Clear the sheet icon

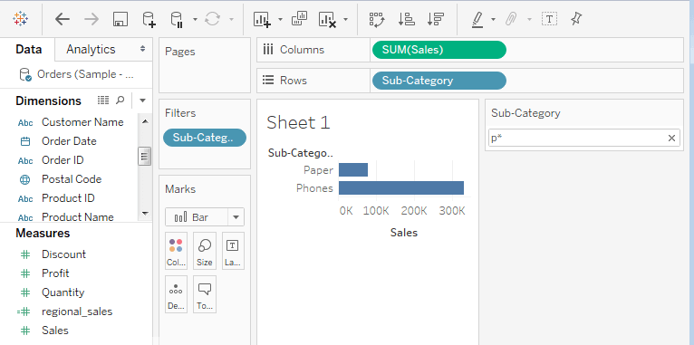(328, 19)
